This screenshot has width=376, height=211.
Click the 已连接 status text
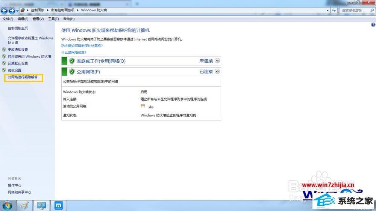[206, 72]
